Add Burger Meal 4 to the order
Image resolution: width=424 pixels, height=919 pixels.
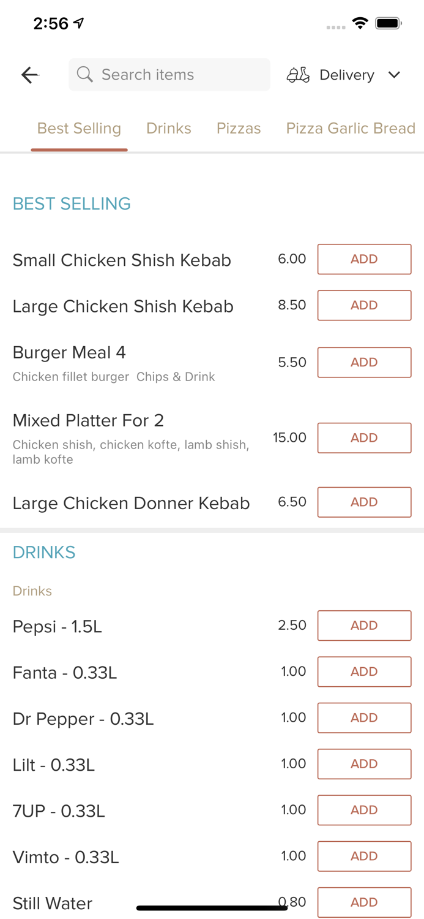(x=364, y=362)
